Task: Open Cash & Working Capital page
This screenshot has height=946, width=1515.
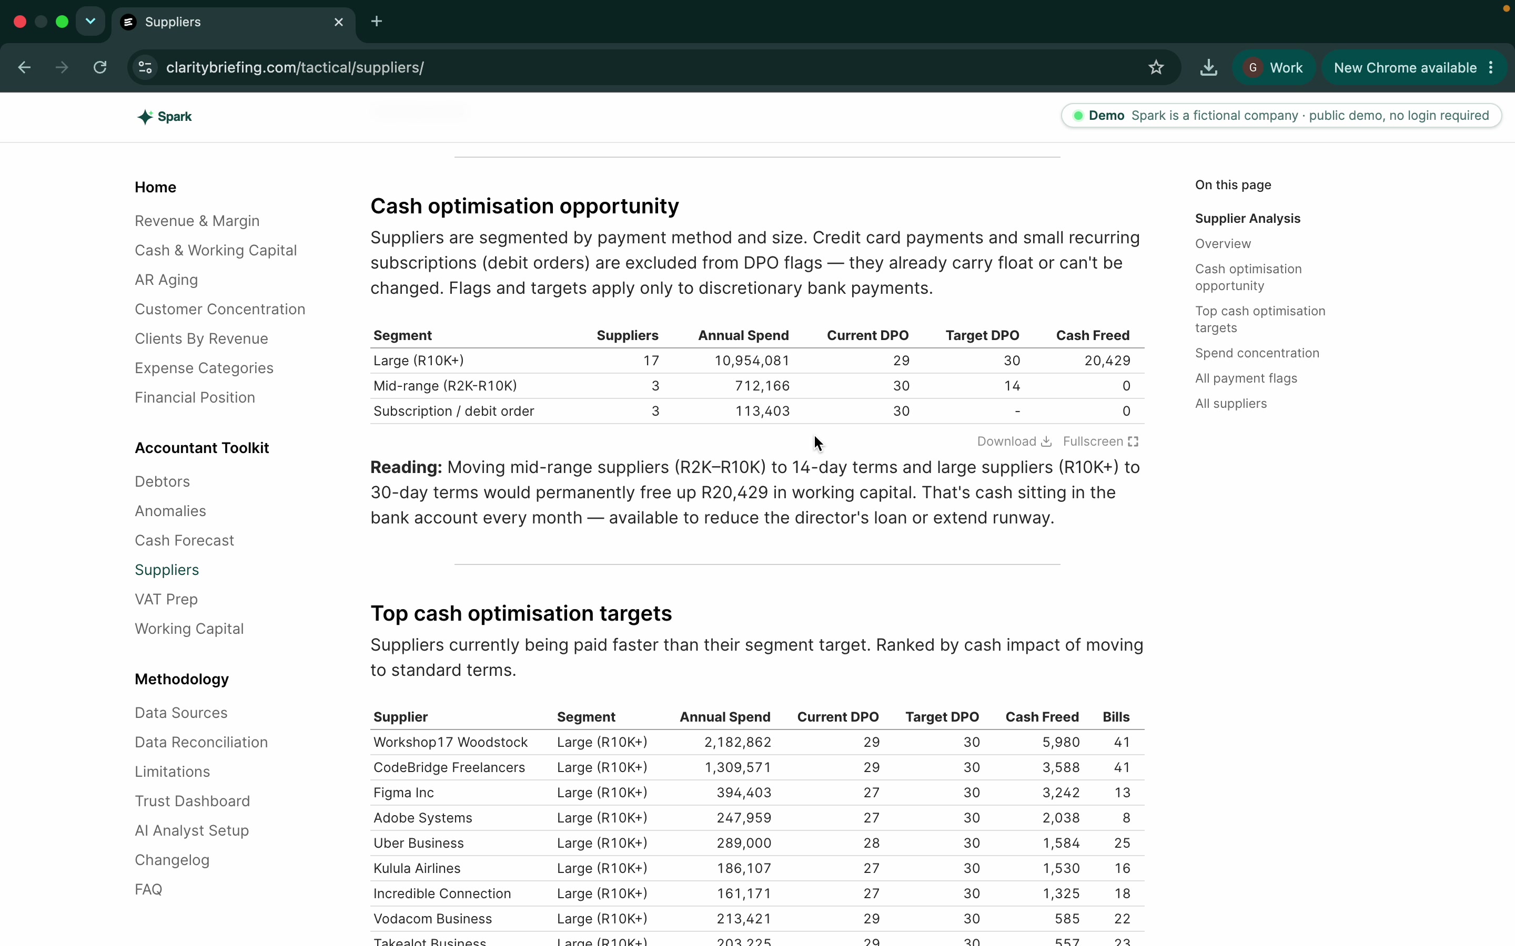Action: pyautogui.click(x=216, y=250)
